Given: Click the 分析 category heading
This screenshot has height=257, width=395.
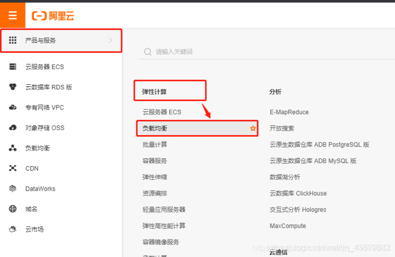Looking at the screenshot, I should tap(275, 91).
